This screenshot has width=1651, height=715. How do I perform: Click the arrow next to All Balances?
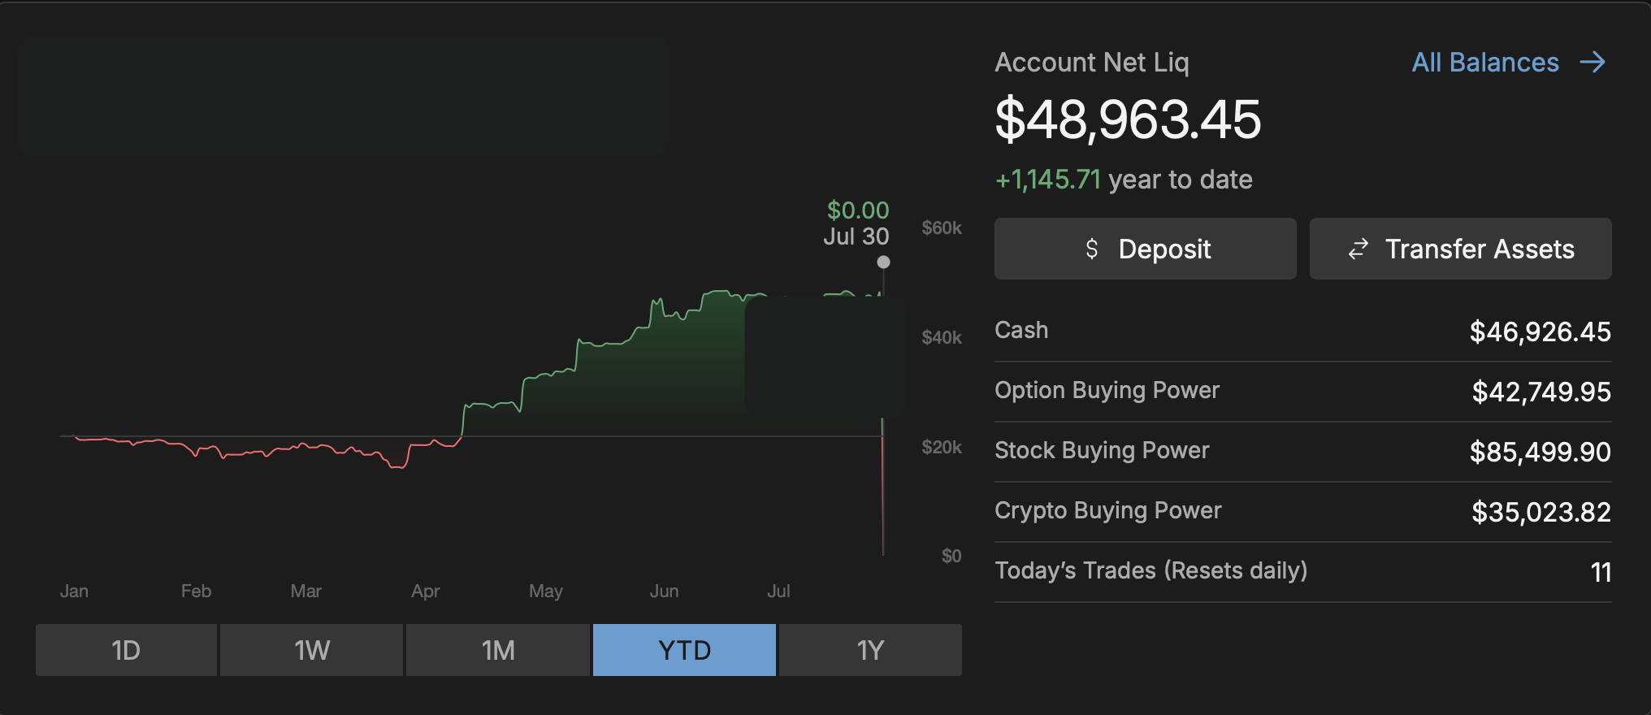coord(1592,63)
